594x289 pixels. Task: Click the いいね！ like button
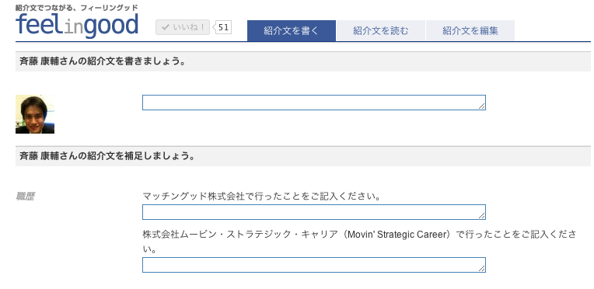coord(183,27)
